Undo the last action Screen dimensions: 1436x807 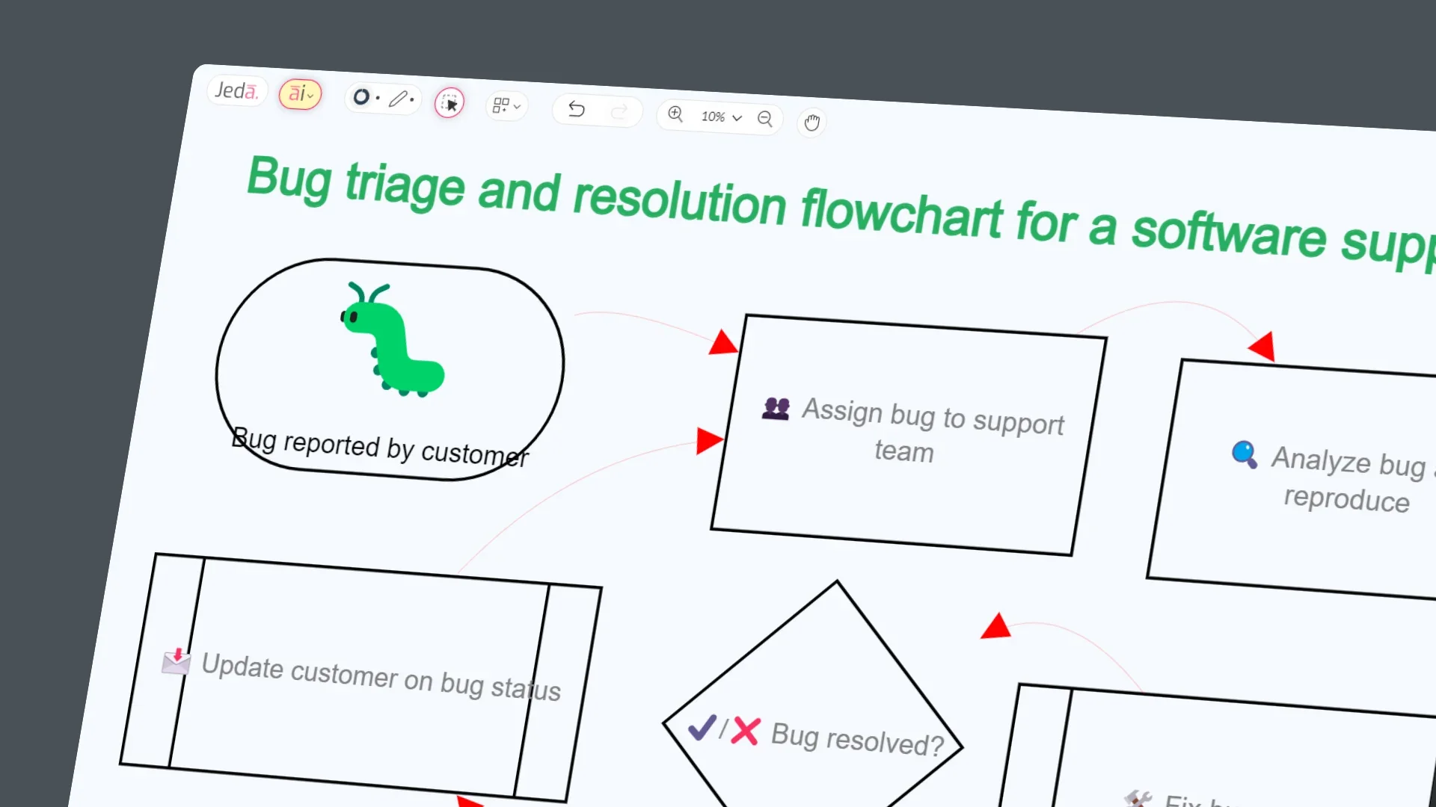tap(577, 110)
